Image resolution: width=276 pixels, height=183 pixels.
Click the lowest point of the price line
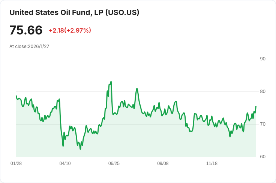[x=80, y=149]
